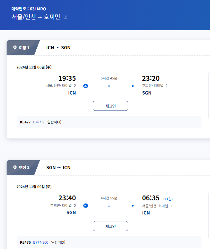Open the B787-9 aircraft link
Screen dimensions: 210x249
pos(39,122)
